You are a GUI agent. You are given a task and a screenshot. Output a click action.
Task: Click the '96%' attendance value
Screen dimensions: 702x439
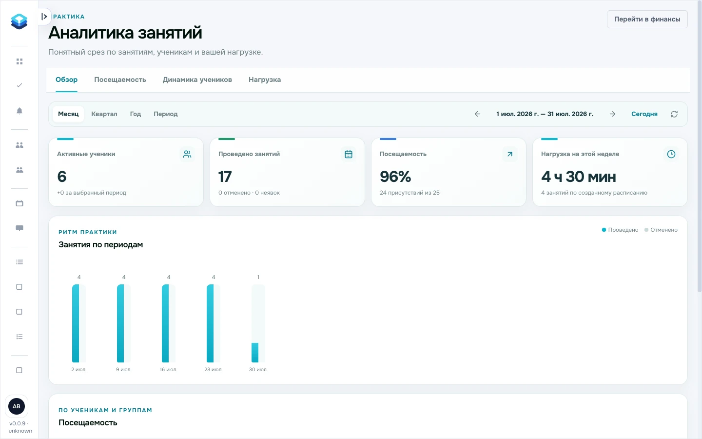(395, 177)
